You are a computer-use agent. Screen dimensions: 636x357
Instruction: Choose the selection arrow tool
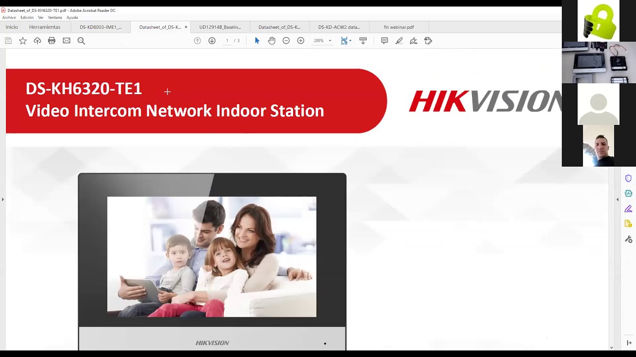[257, 41]
